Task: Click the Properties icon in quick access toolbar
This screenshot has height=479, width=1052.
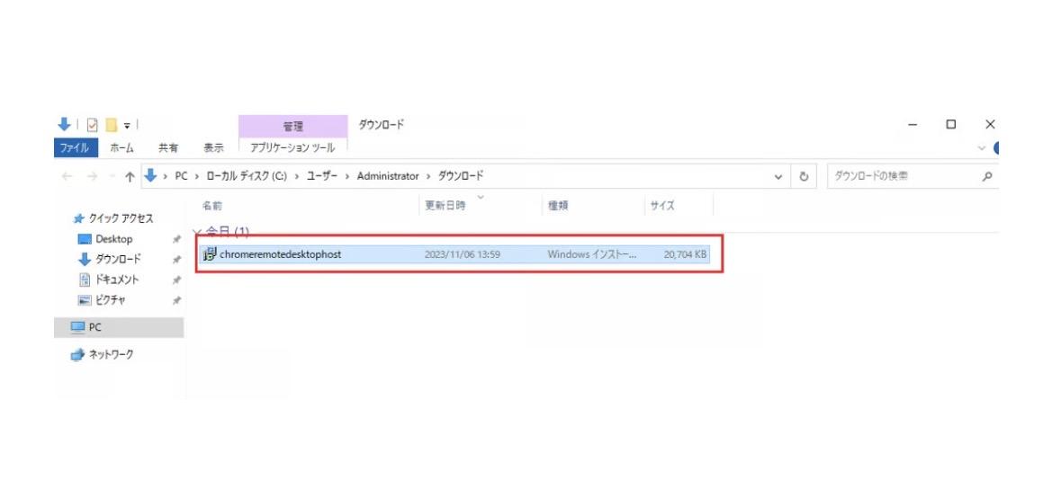Action: [x=93, y=126]
